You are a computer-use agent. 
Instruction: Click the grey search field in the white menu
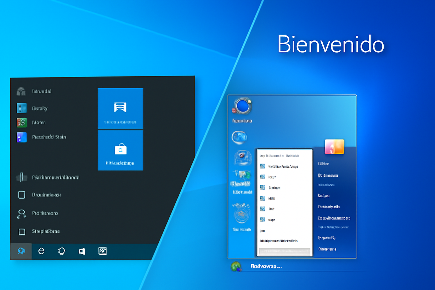coord(284,251)
